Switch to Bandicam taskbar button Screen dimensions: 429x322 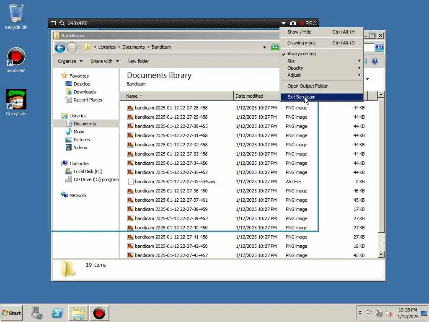[99, 313]
